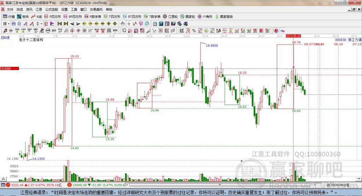Click the horizontal scrollbar thumb
Screen dimensions: 362x196
[x=220, y=185]
